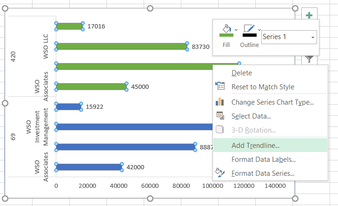Select the blue bar labeled 42000
338x206 pixels.
coord(88,167)
